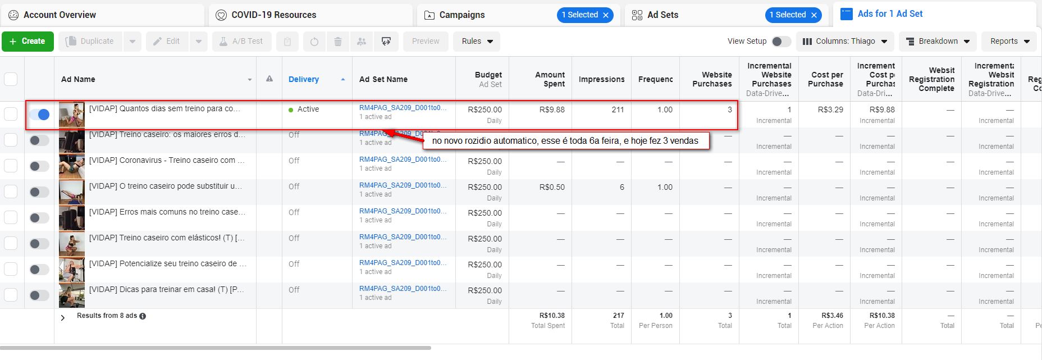Image resolution: width=1042 pixels, height=360 pixels.
Task: Click the audience people icon in toolbar
Action: (362, 42)
